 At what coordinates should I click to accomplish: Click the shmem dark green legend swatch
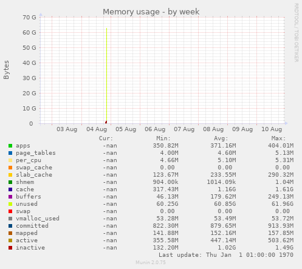pyautogui.click(x=10, y=182)
